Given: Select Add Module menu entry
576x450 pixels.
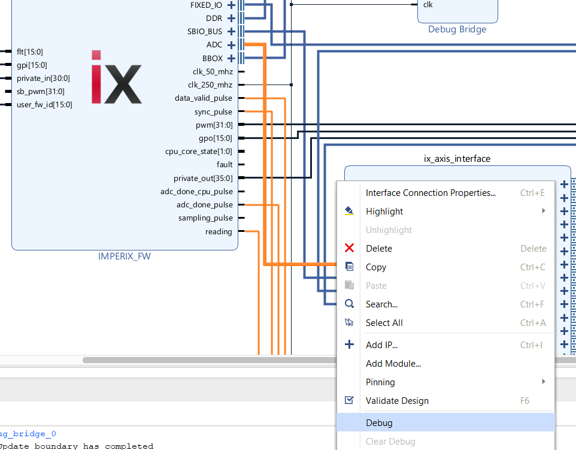Looking at the screenshot, I should click(x=393, y=364).
